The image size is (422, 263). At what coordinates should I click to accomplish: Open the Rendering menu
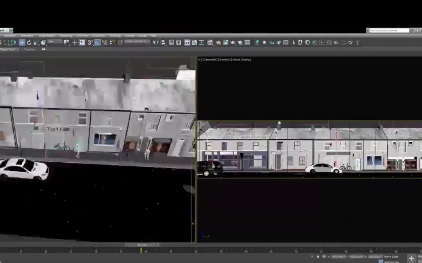[66, 36]
